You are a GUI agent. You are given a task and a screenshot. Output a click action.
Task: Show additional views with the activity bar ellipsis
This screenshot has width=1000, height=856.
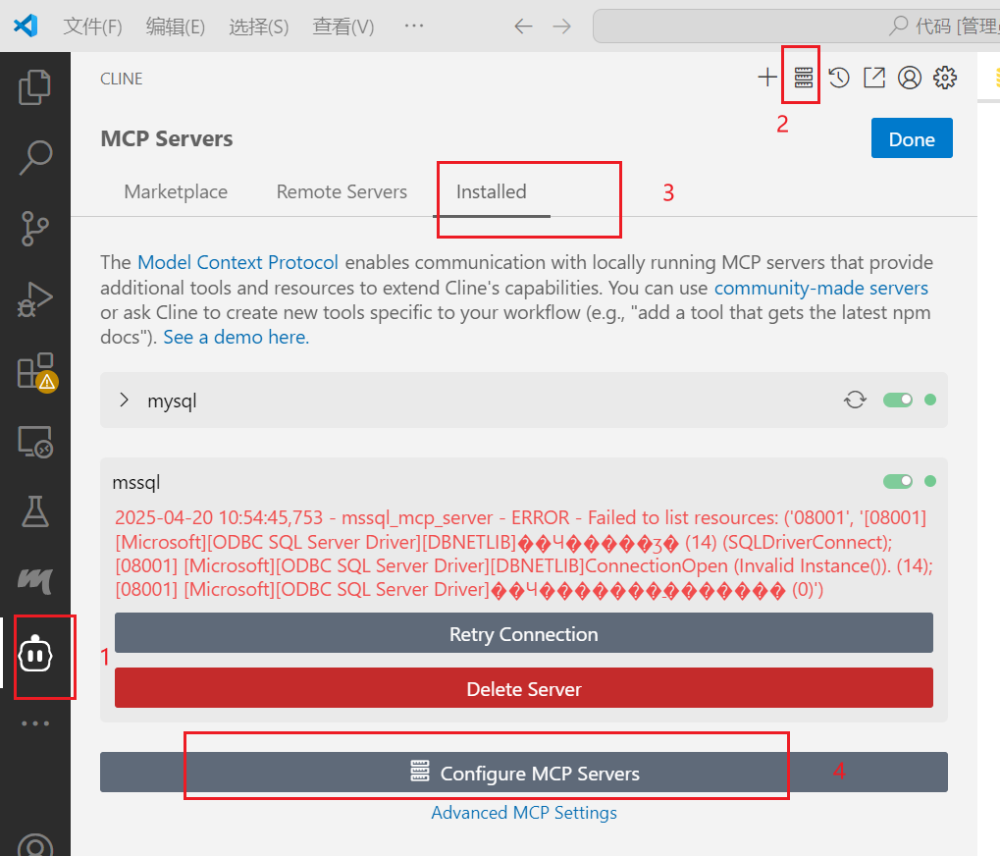coord(35,723)
